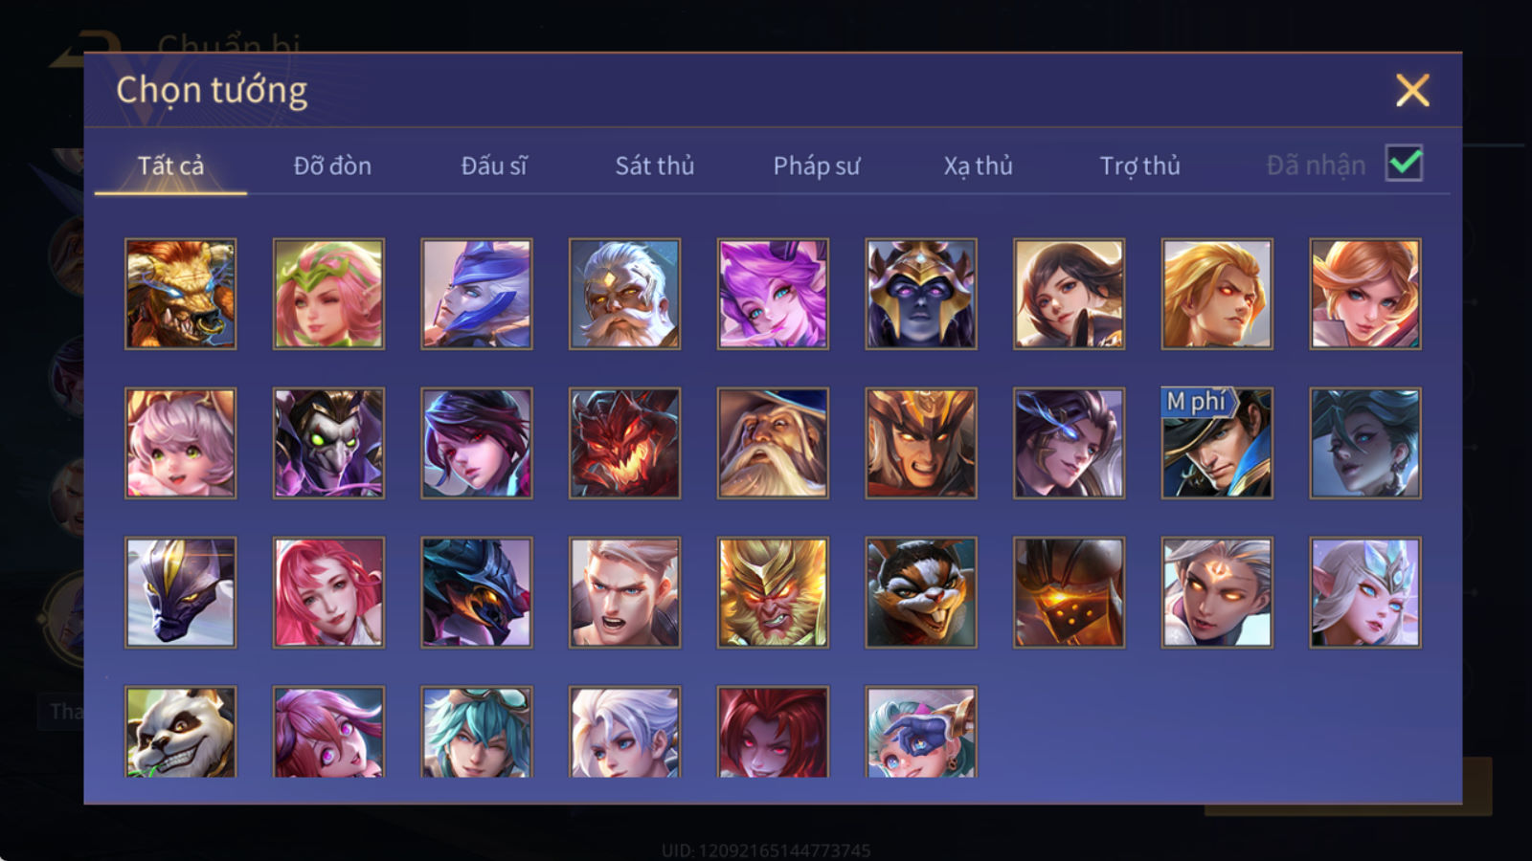This screenshot has width=1532, height=861.
Task: Pick the dark purple panther hero
Action: (x=180, y=592)
